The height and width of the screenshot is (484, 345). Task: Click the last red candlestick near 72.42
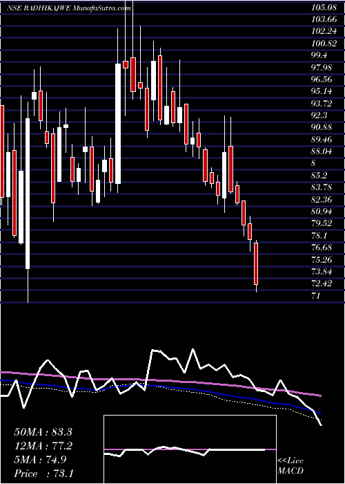click(256, 264)
